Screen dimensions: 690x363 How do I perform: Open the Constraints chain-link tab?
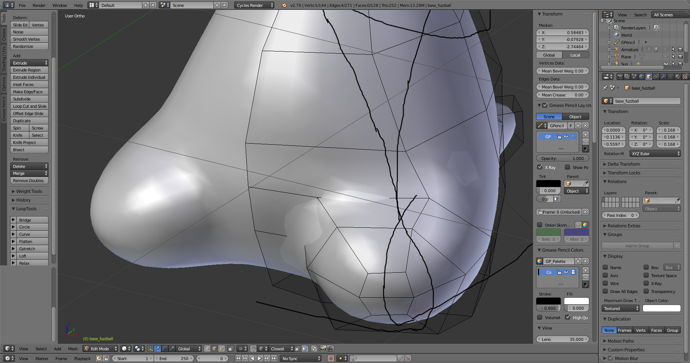pos(656,77)
